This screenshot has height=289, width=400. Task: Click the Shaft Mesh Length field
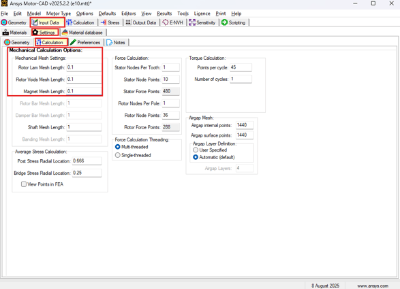click(x=84, y=127)
